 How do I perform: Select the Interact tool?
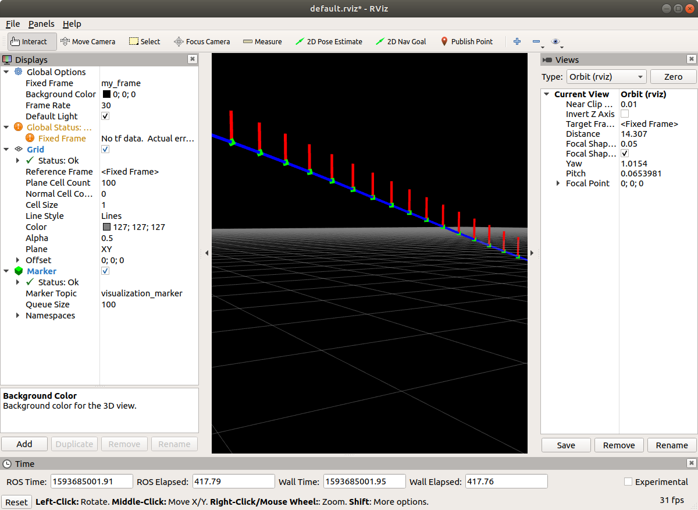click(x=31, y=41)
